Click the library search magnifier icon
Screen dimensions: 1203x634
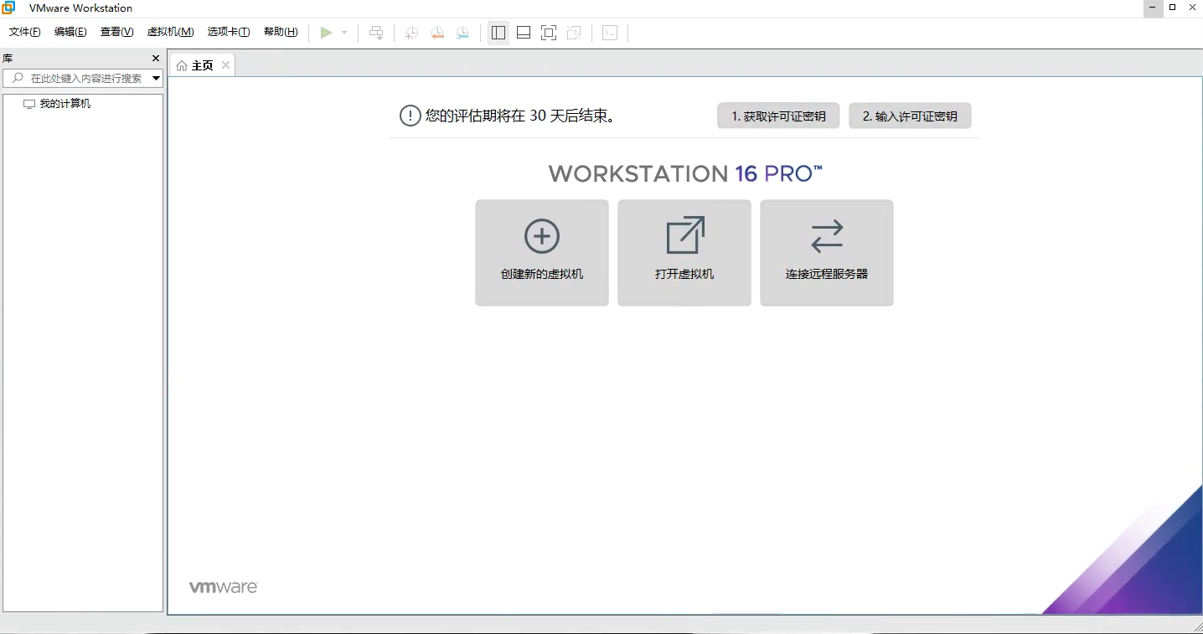tap(18, 78)
